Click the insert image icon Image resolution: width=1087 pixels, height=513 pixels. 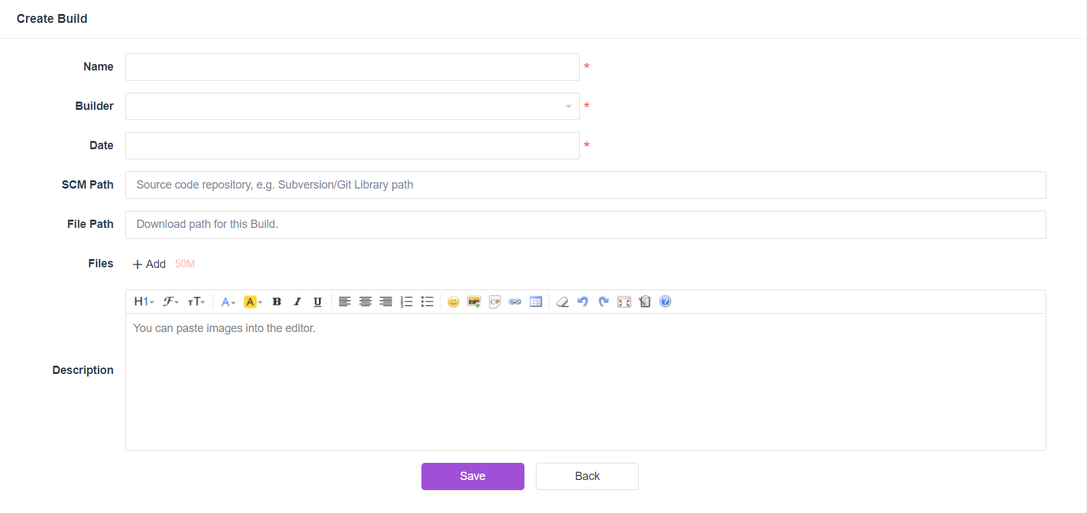pos(474,302)
